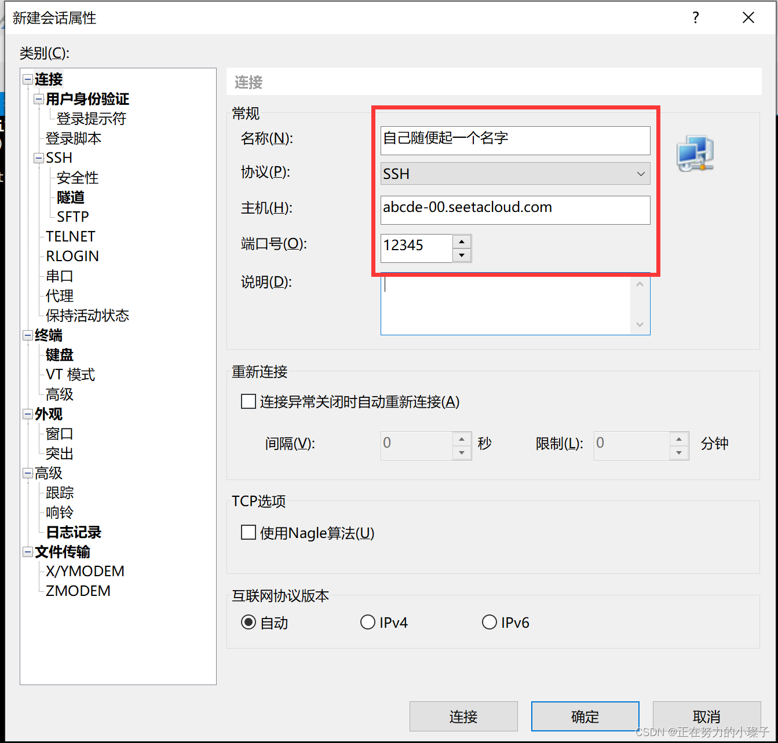Select 代理 in category tree

(x=60, y=296)
